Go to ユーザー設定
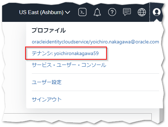 tap(47, 82)
